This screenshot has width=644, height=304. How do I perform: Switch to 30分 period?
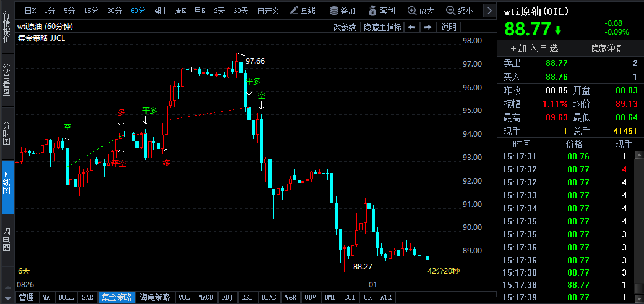pyautogui.click(x=114, y=11)
